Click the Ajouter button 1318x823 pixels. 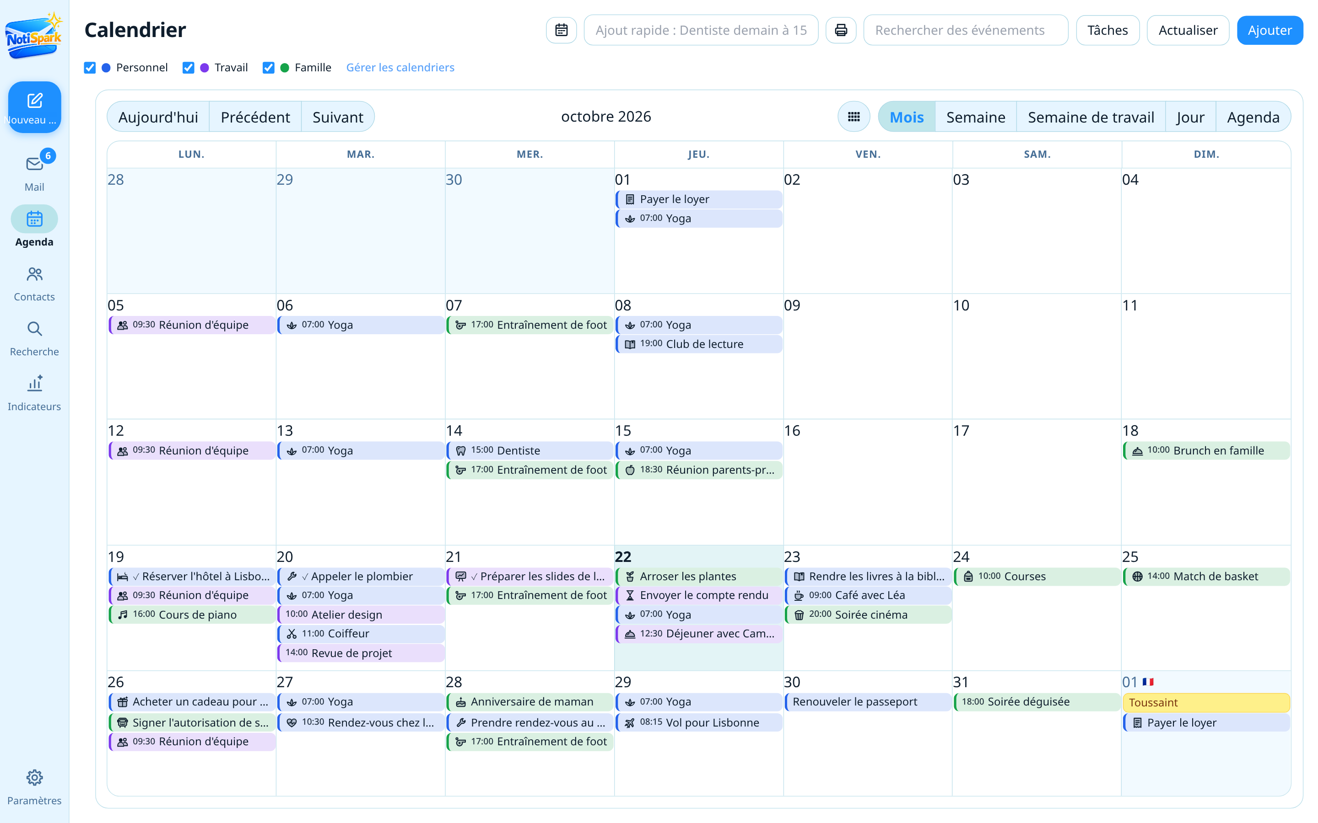[x=1269, y=30]
